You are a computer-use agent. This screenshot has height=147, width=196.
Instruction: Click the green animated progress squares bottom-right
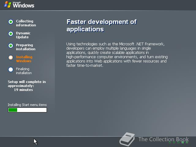(179, 142)
